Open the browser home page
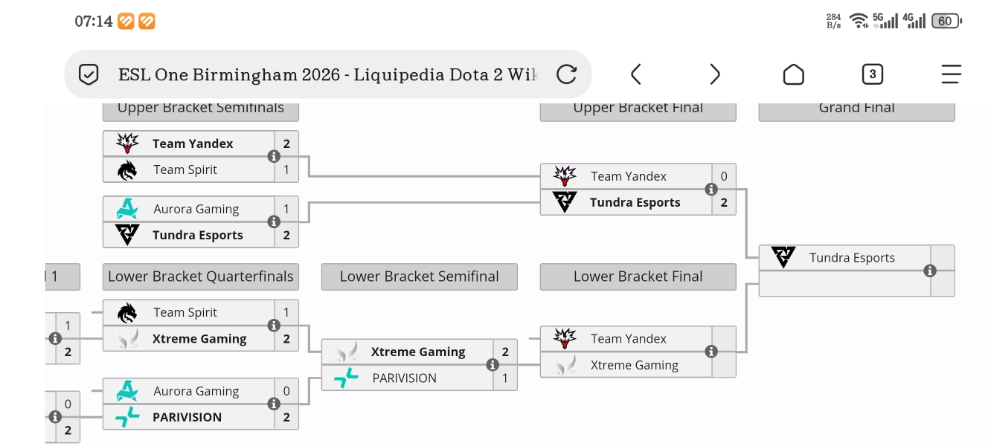Image resolution: width=991 pixels, height=446 pixels. point(793,74)
